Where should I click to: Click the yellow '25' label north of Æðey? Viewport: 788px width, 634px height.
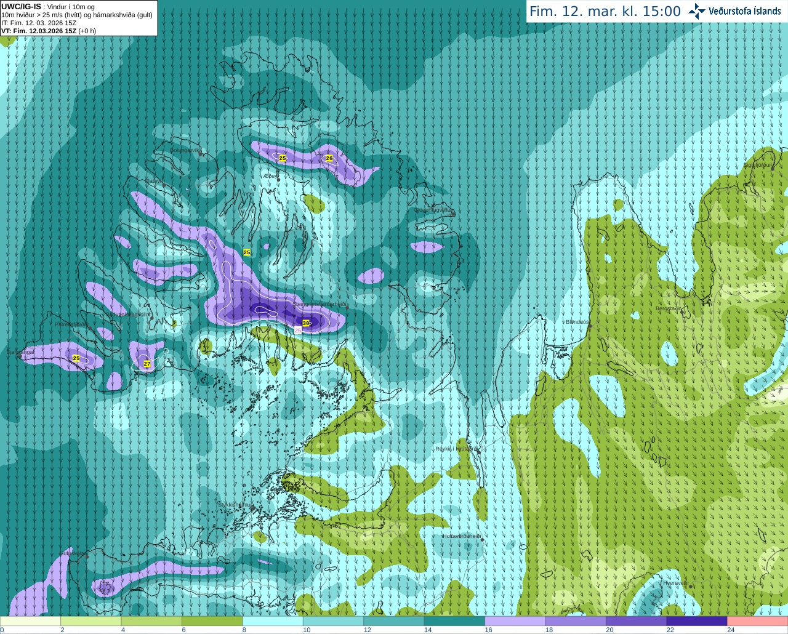point(283,158)
